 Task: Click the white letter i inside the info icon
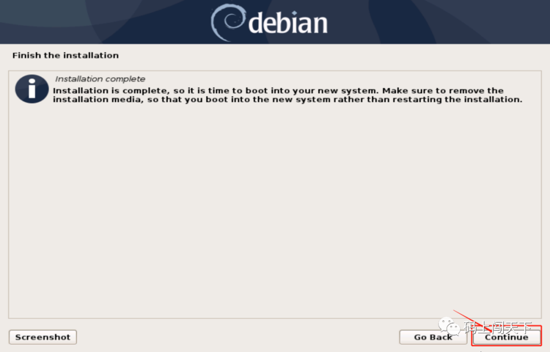32,89
